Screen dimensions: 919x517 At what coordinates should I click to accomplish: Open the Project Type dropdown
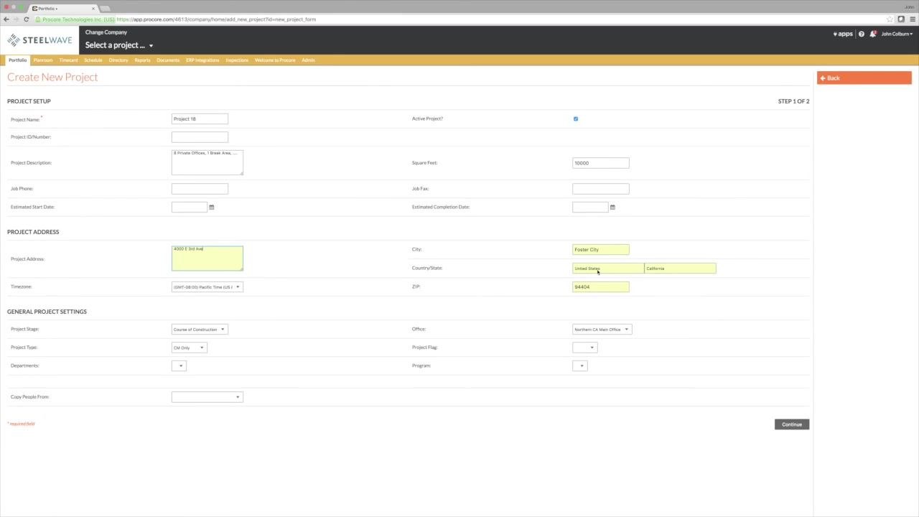click(189, 348)
